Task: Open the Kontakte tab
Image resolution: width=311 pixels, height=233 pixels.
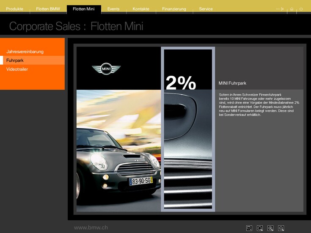Action: tap(141, 9)
